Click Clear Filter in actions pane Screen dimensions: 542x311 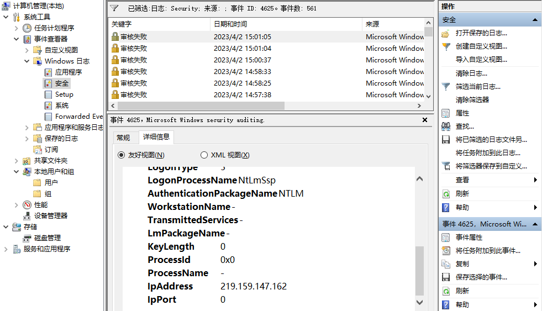472,100
